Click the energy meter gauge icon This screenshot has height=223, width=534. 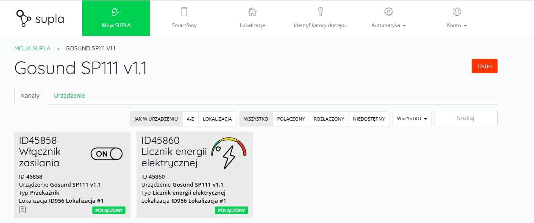tap(229, 153)
